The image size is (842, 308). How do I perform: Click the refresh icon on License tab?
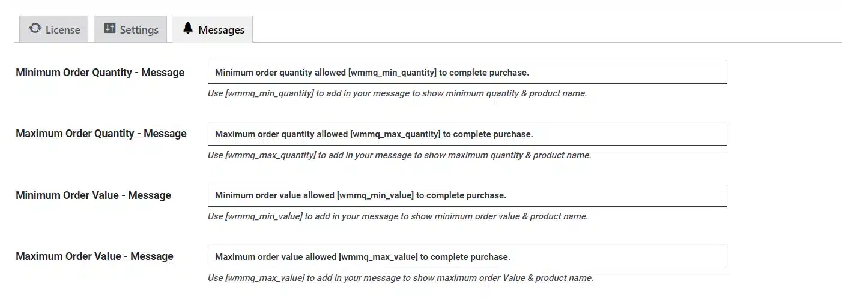(x=35, y=29)
